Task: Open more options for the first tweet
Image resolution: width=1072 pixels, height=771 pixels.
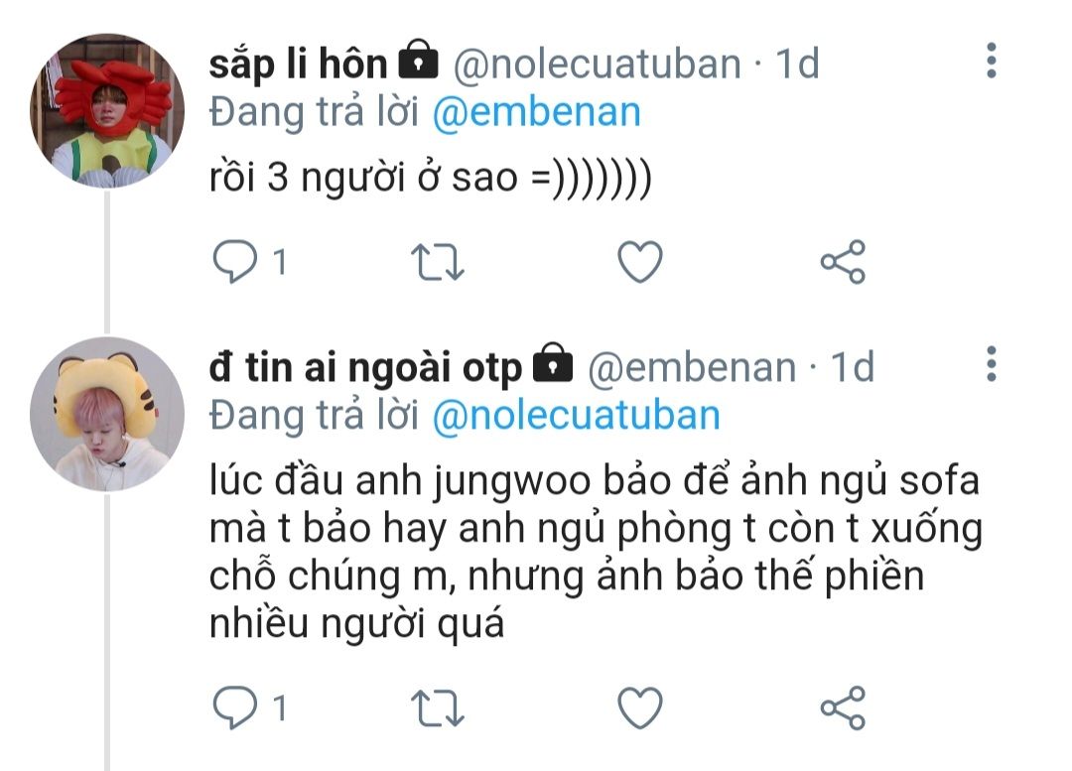Action: [x=990, y=62]
